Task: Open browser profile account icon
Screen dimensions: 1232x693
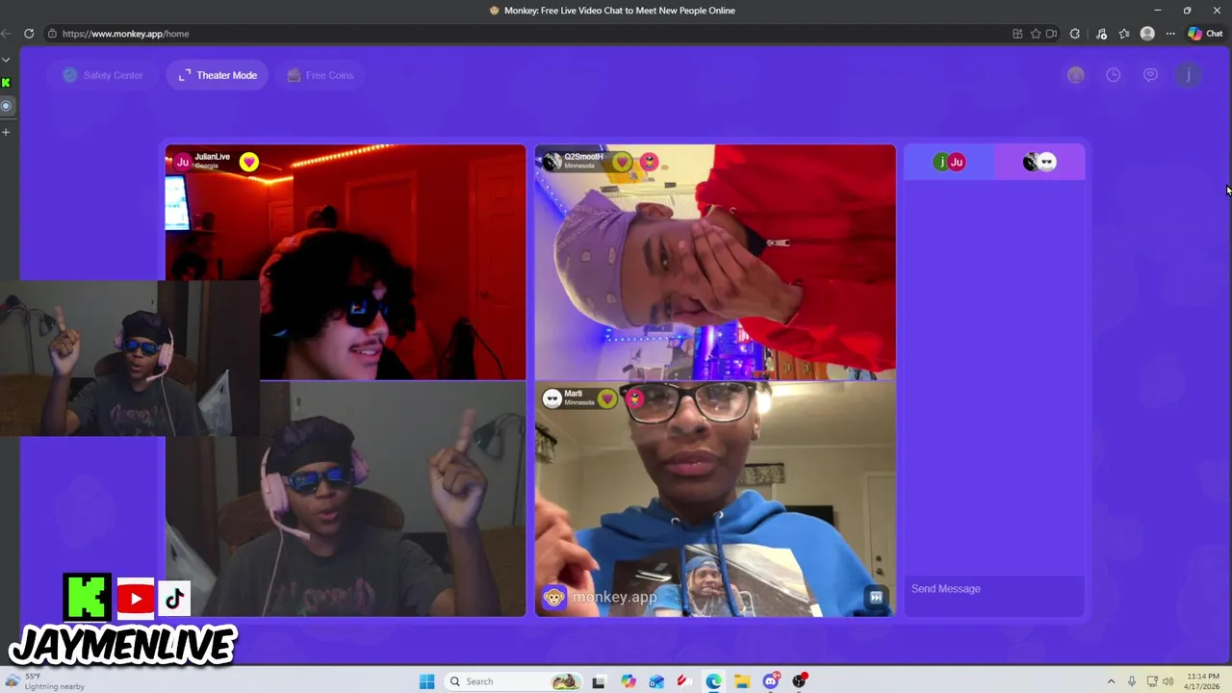Action: pos(1147,34)
